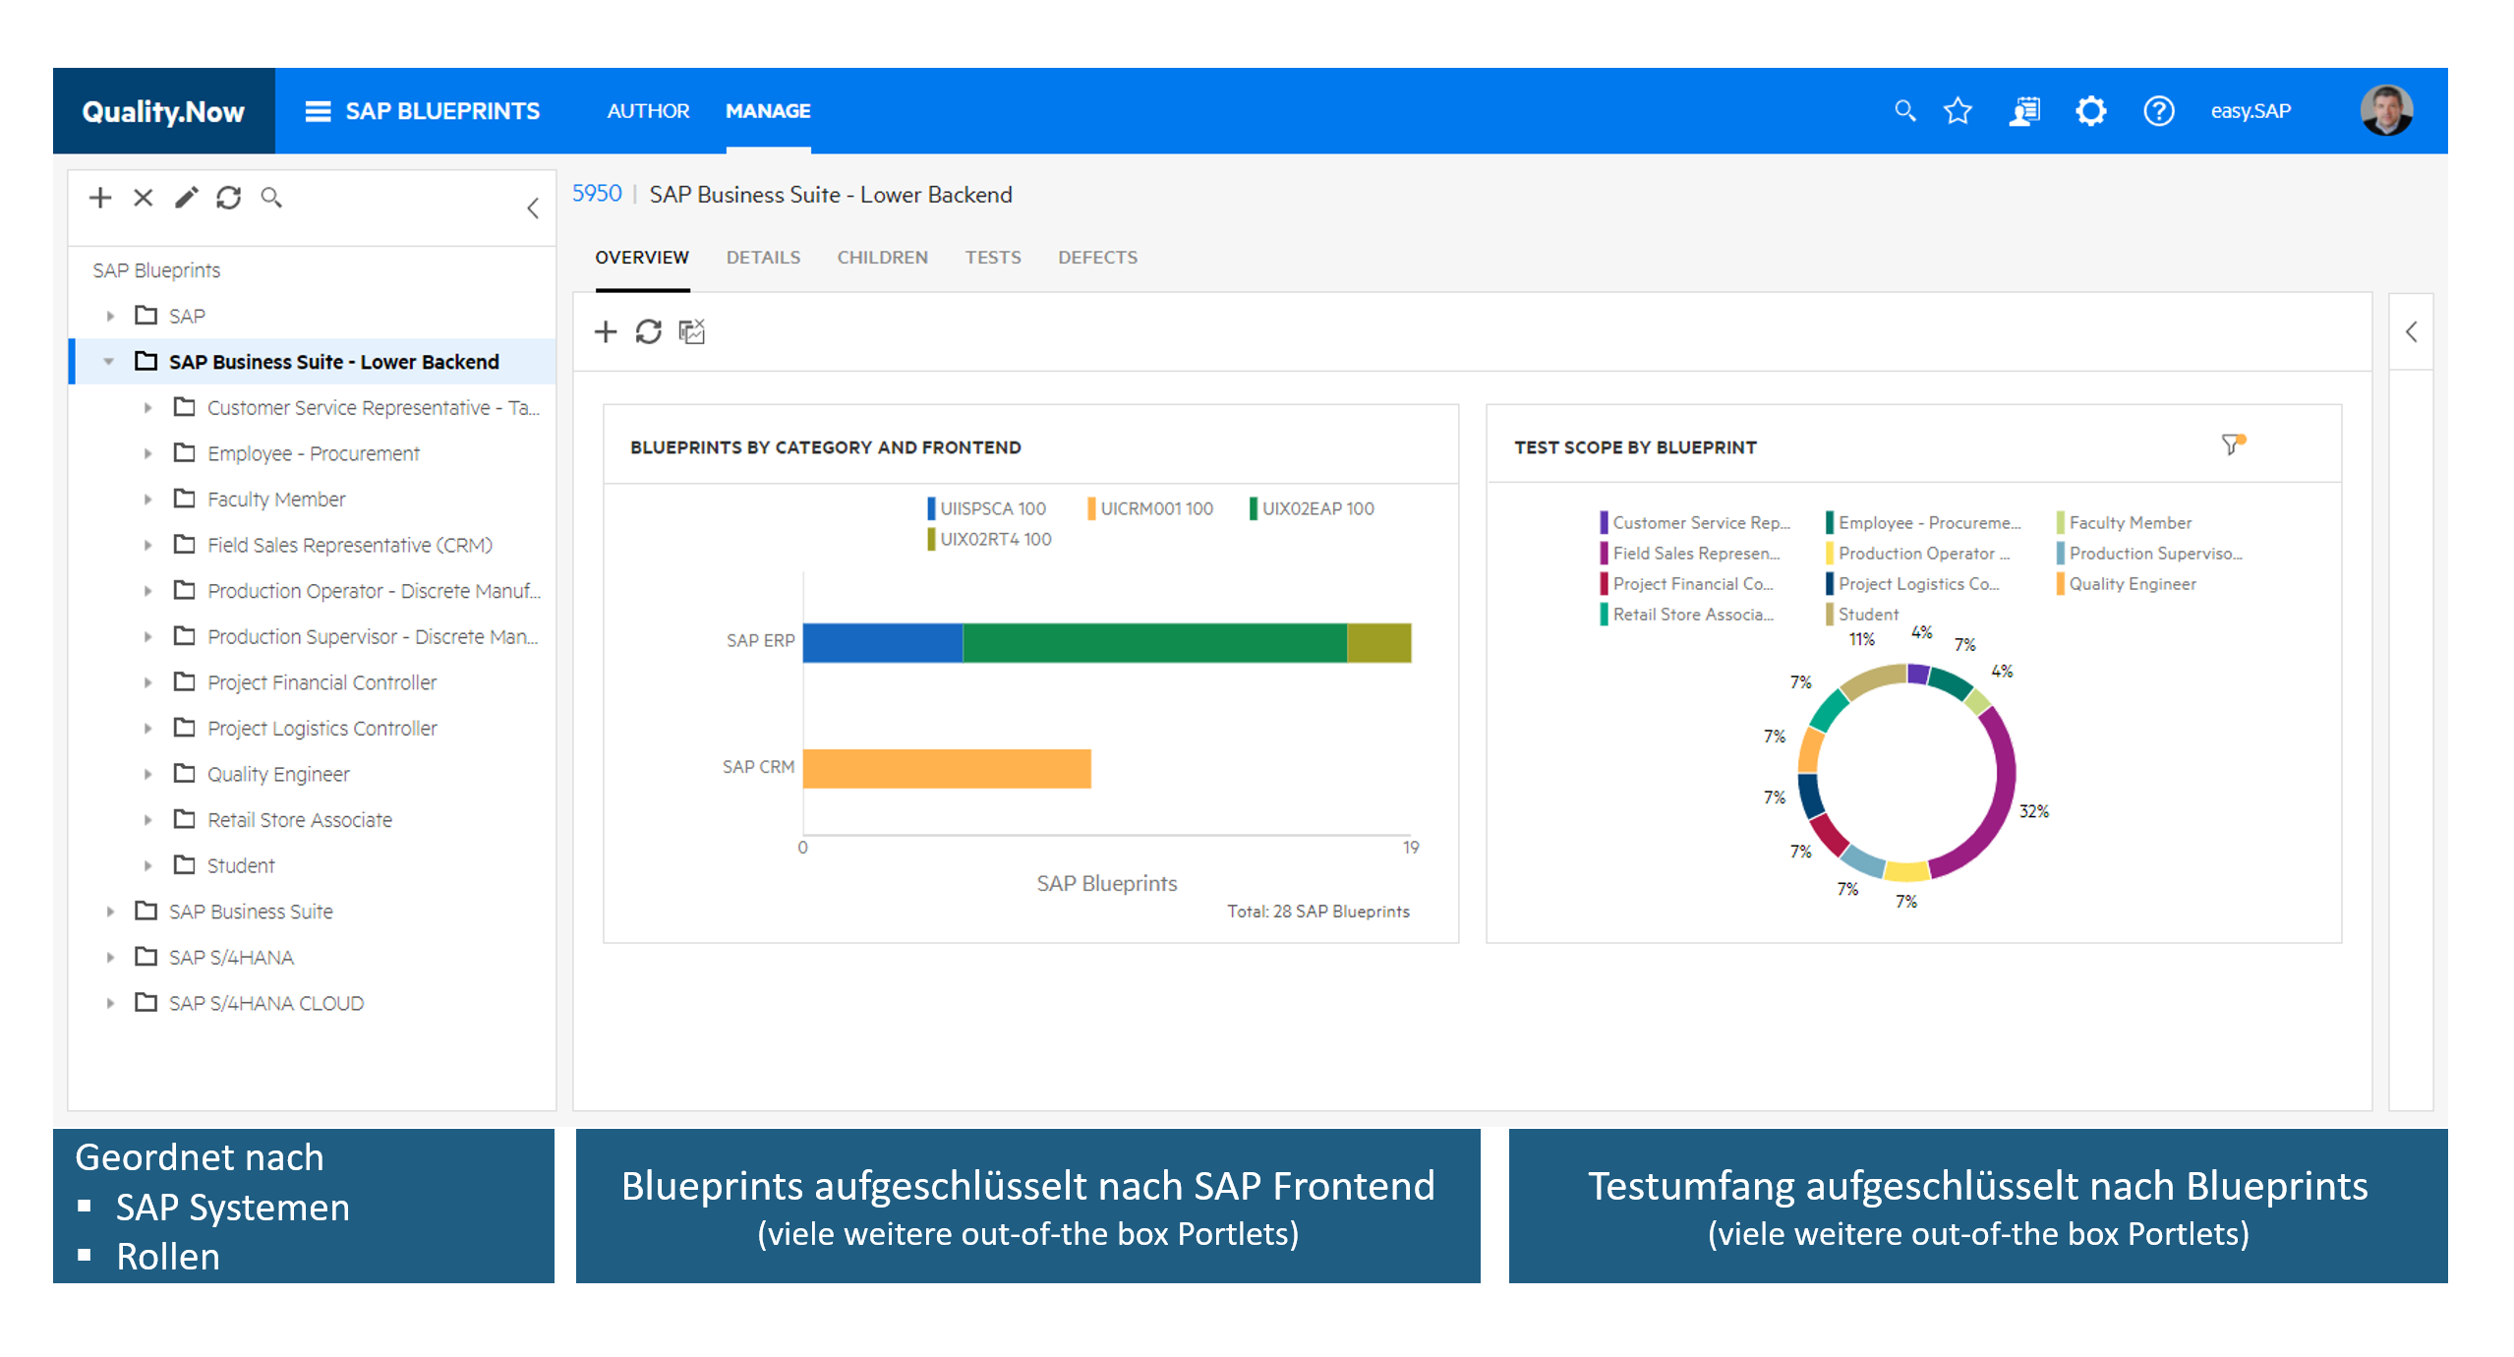The image size is (2514, 1357).
Task: Open the AUTHOR menu
Action: click(x=648, y=111)
